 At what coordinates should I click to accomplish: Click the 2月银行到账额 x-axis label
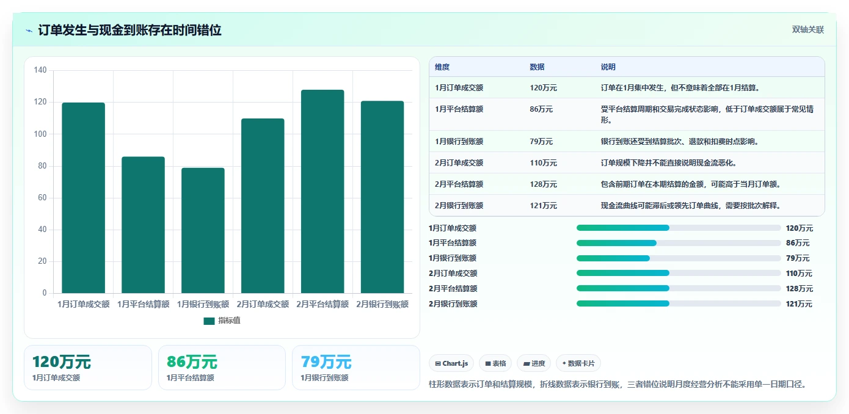click(382, 304)
